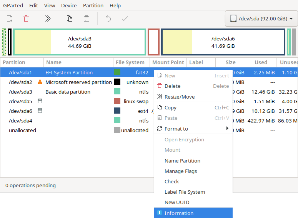Select the /dev/sda6 block in disk map

pyautogui.click(x=223, y=42)
